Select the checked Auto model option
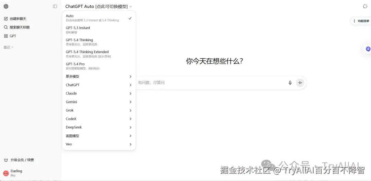 [x=99, y=18]
